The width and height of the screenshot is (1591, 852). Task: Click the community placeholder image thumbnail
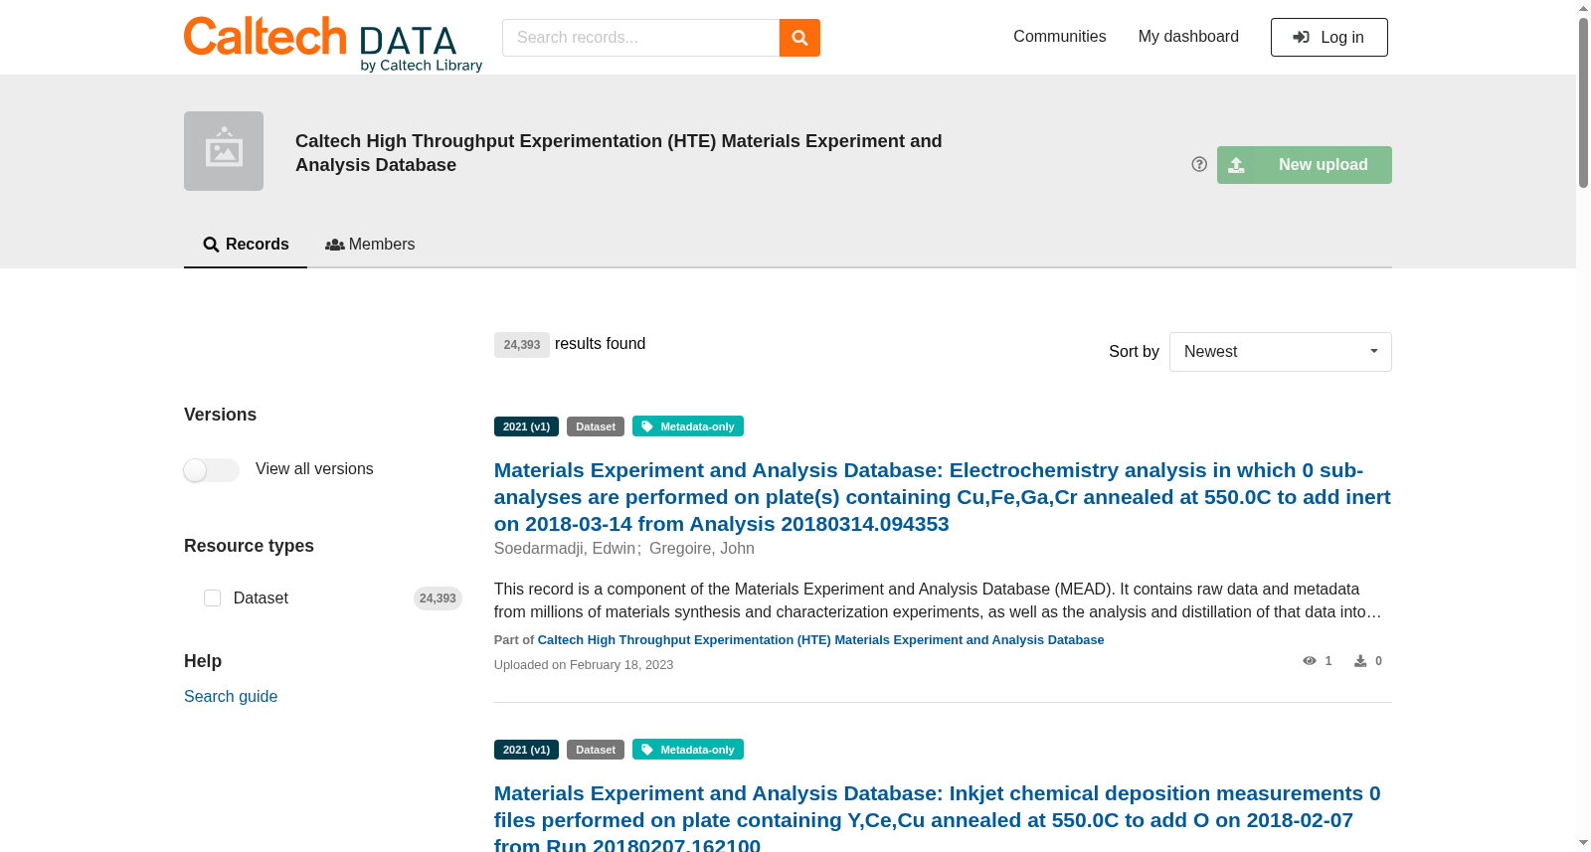coord(224,151)
